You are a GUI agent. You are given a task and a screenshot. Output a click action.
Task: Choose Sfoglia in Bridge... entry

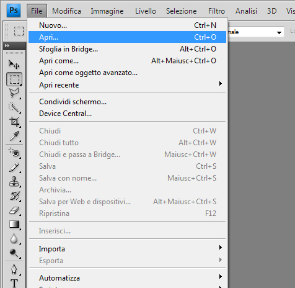(x=127, y=49)
